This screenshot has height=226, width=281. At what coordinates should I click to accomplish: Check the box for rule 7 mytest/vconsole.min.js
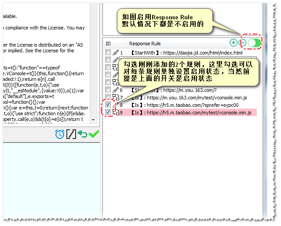tap(108, 97)
